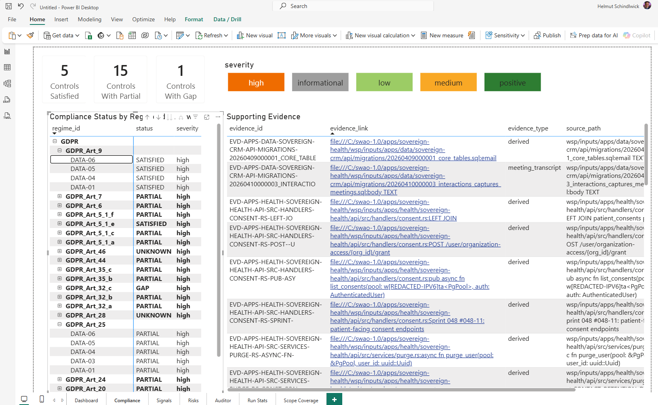
Task: Enable drill down arrow on matrix
Action: point(159,117)
